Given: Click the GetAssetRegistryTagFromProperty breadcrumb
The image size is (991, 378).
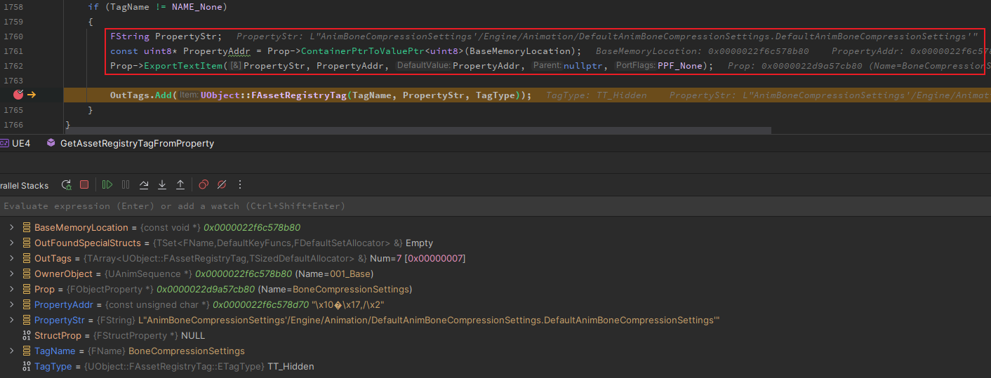Looking at the screenshot, I should click(136, 143).
